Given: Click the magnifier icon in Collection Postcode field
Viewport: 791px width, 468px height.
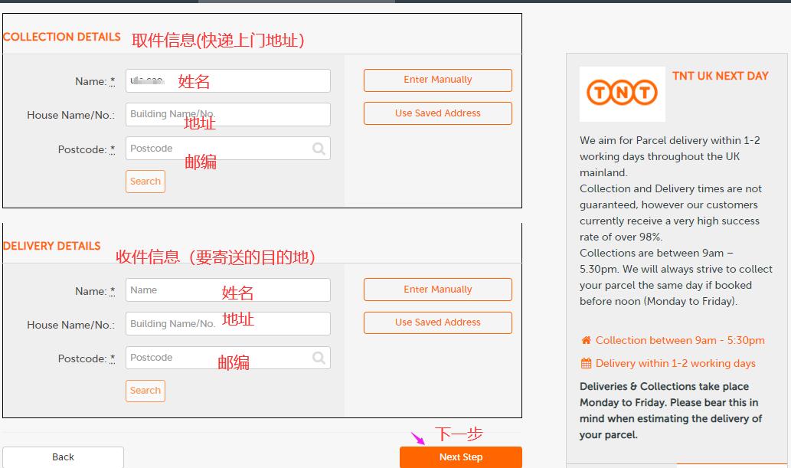Looking at the screenshot, I should pos(319,149).
